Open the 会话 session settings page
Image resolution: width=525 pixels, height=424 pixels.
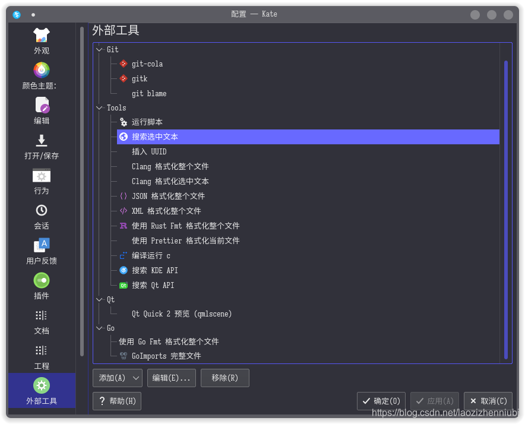pos(42,216)
